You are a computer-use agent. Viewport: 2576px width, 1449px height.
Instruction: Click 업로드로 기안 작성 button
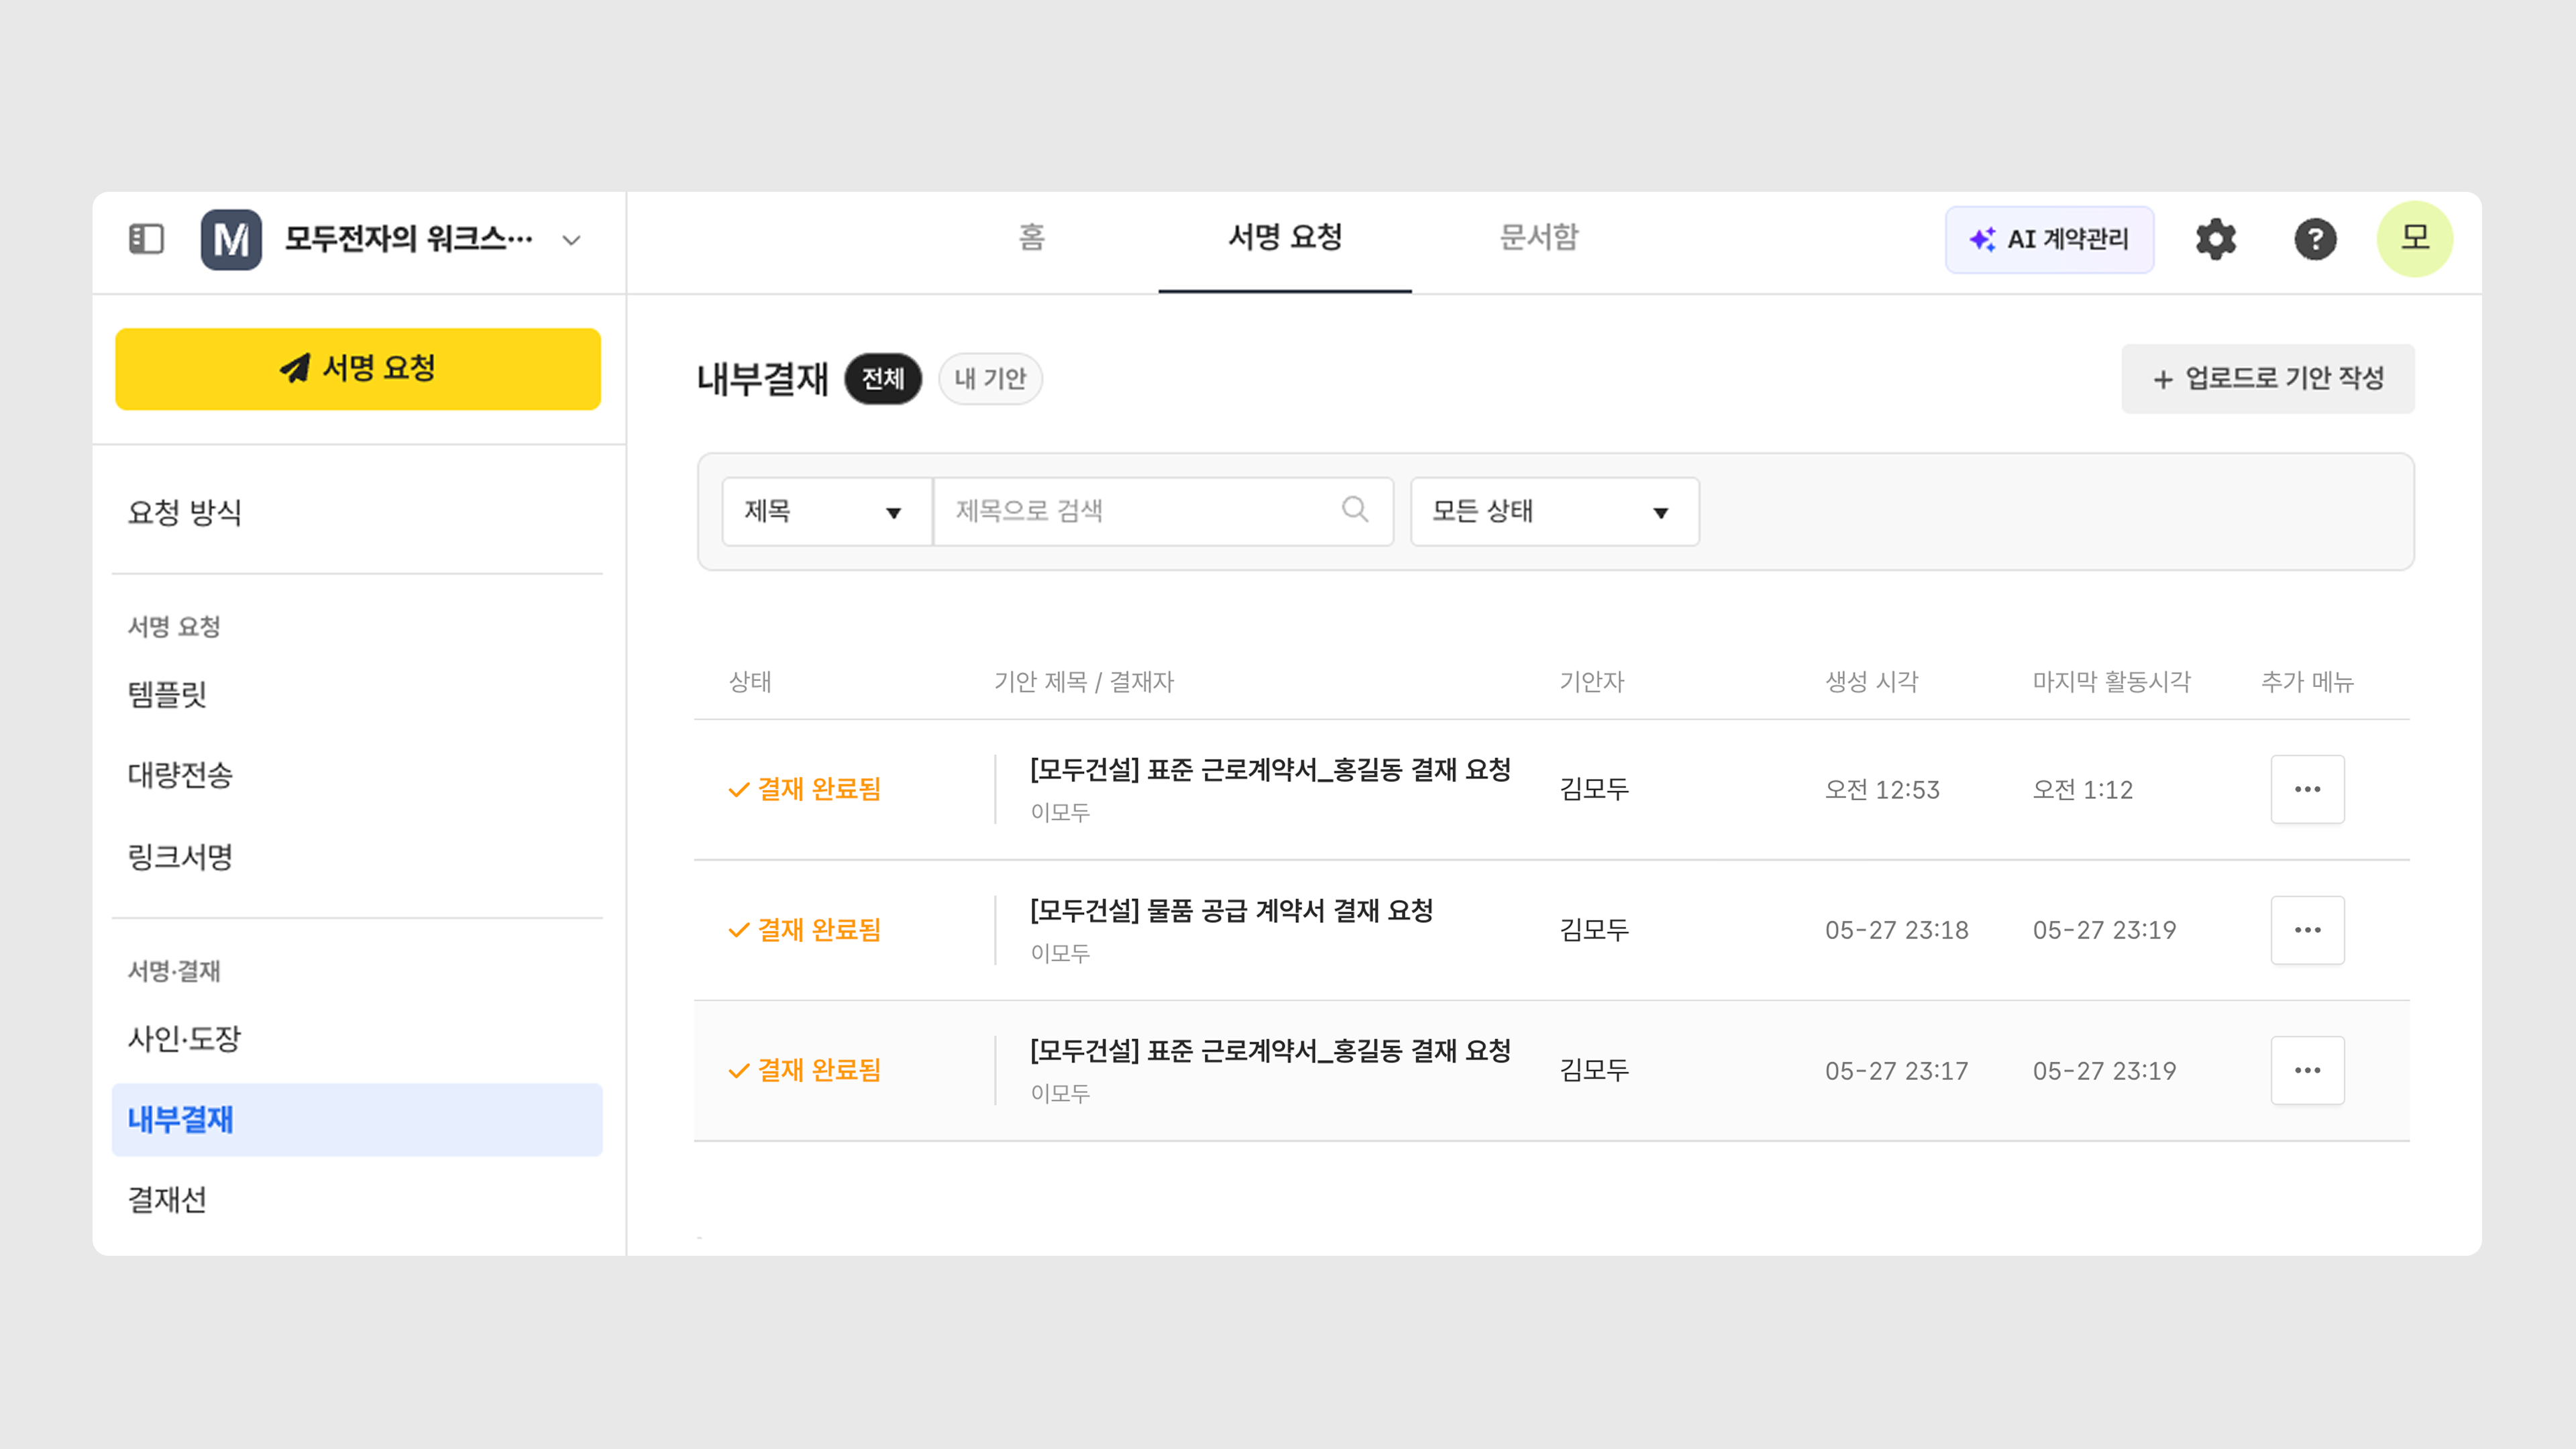tap(2267, 379)
